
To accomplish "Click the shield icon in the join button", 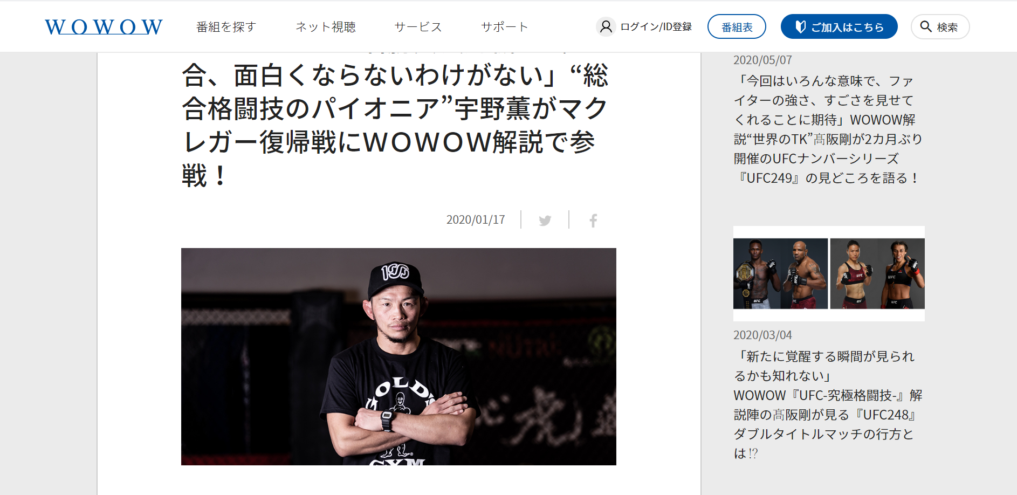I will pyautogui.click(x=800, y=26).
